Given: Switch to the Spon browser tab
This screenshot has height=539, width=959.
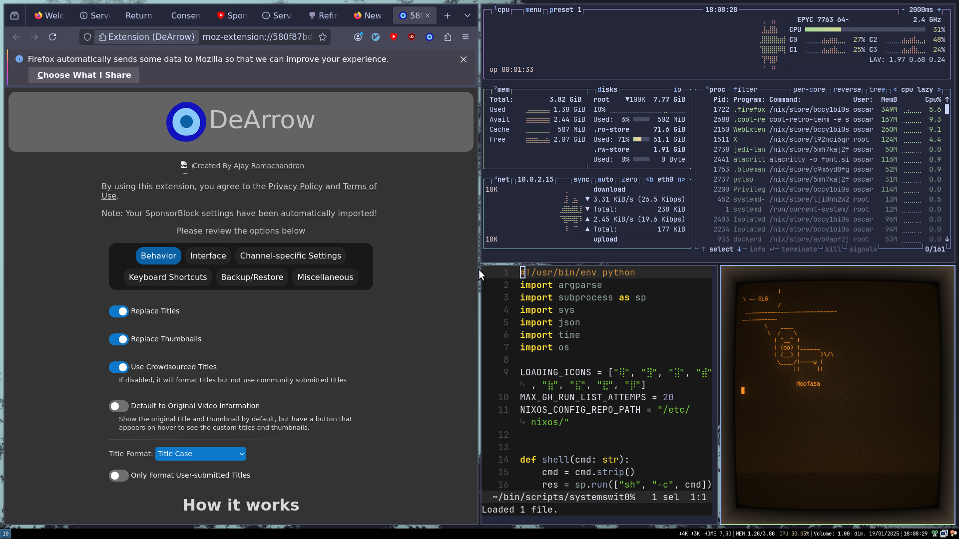Looking at the screenshot, I should pos(232,16).
